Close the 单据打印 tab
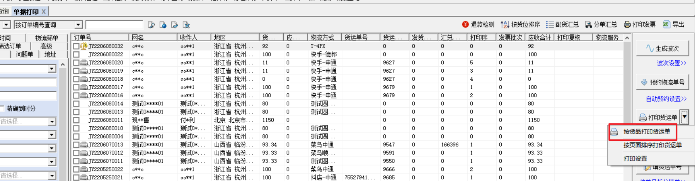This screenshot has width=695, height=181. [44, 12]
